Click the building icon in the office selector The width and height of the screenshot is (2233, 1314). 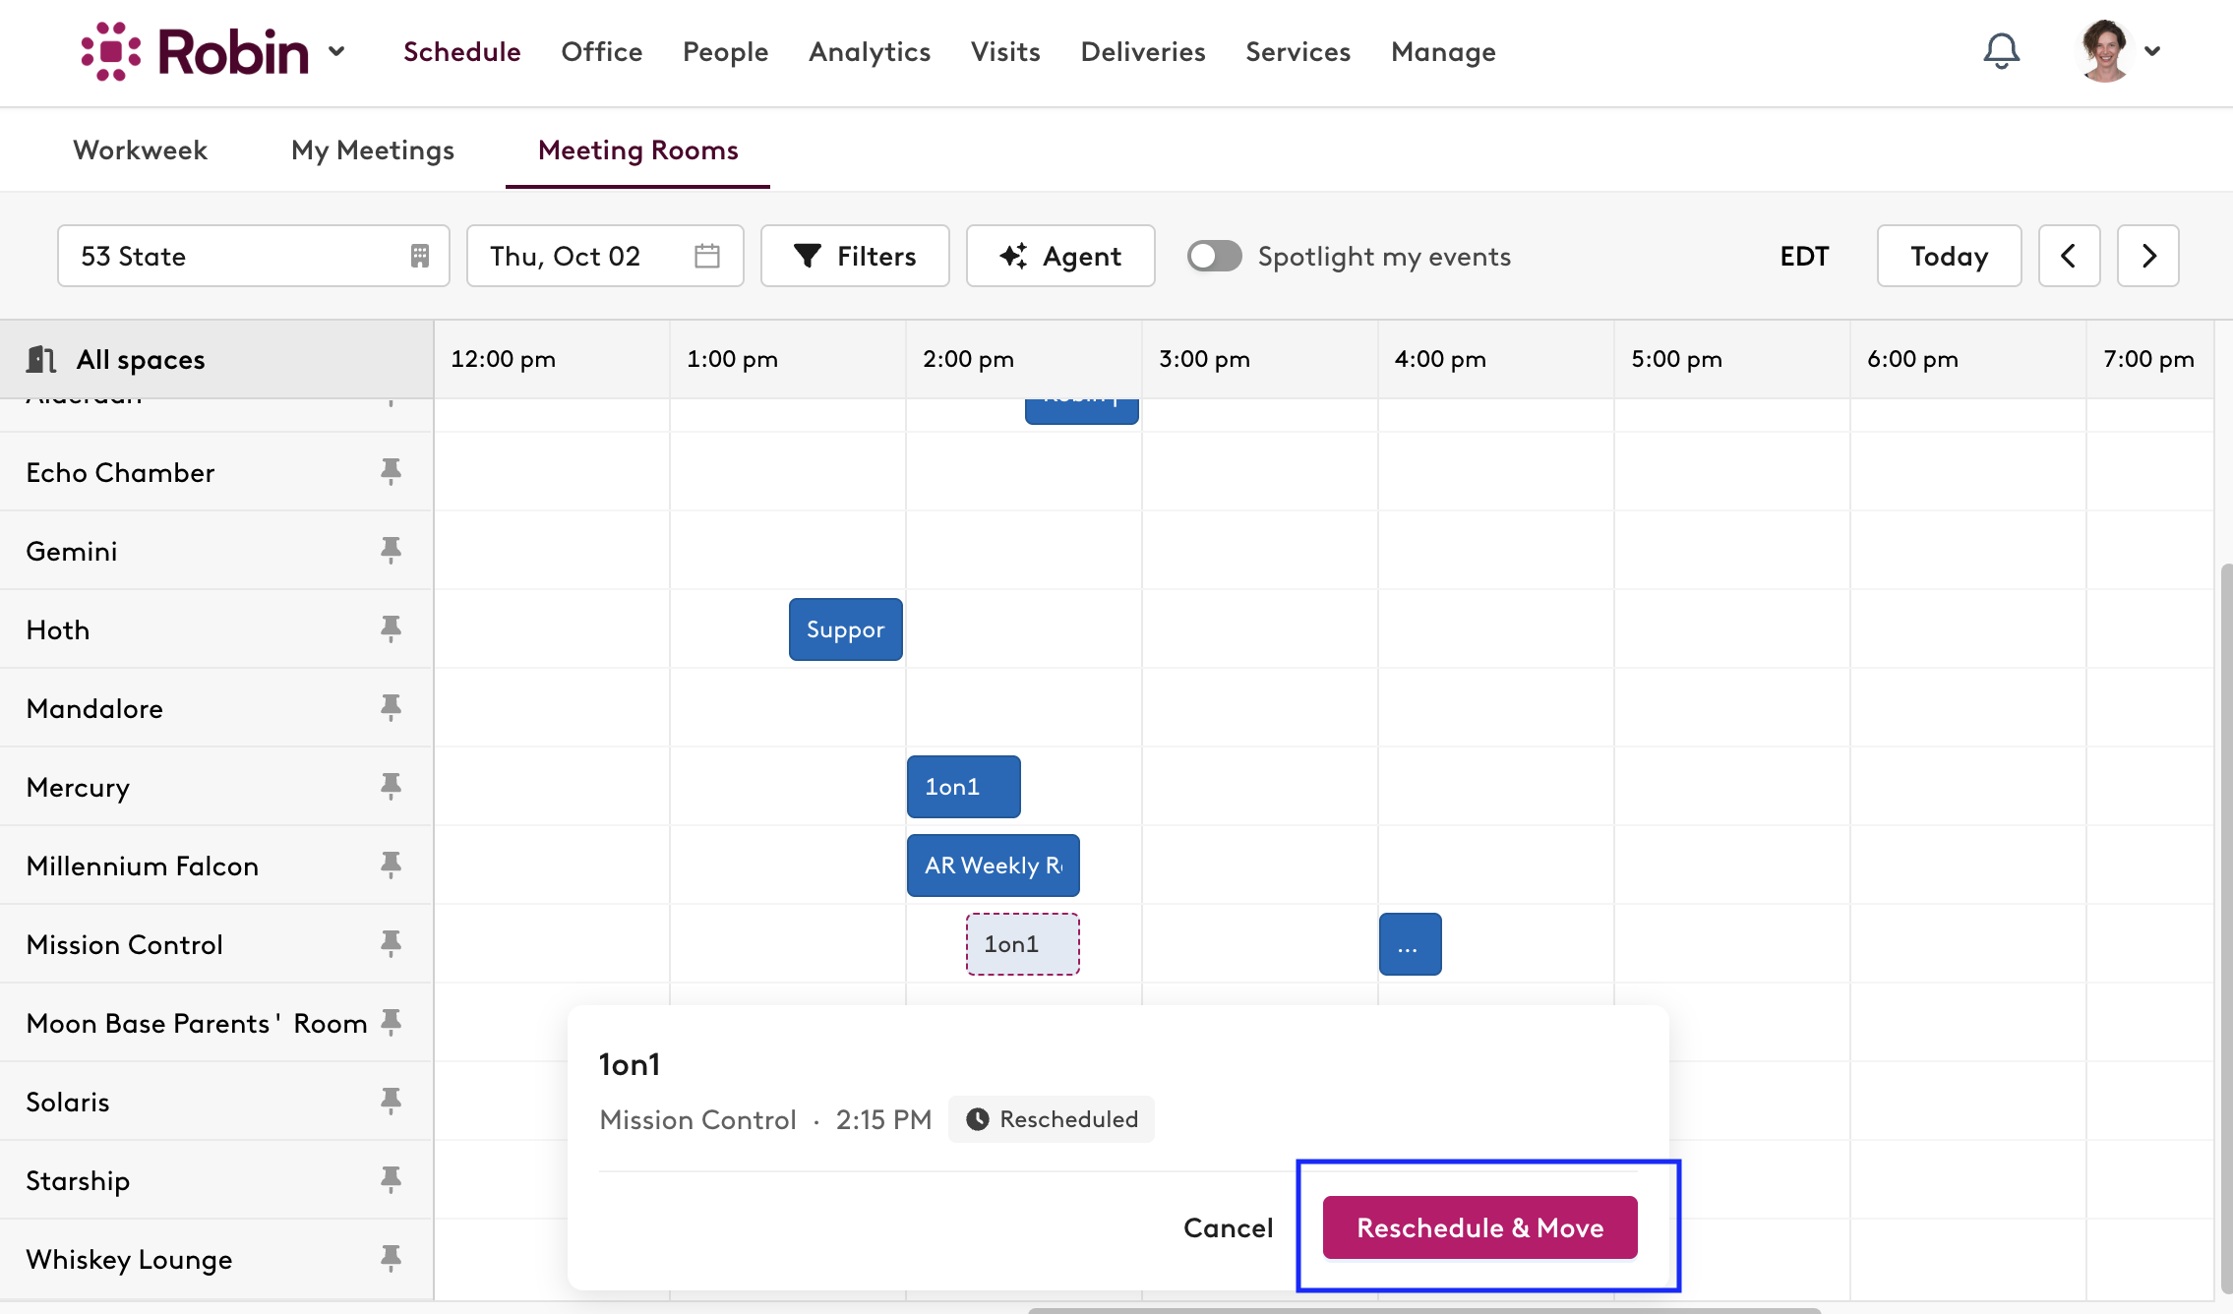point(419,256)
